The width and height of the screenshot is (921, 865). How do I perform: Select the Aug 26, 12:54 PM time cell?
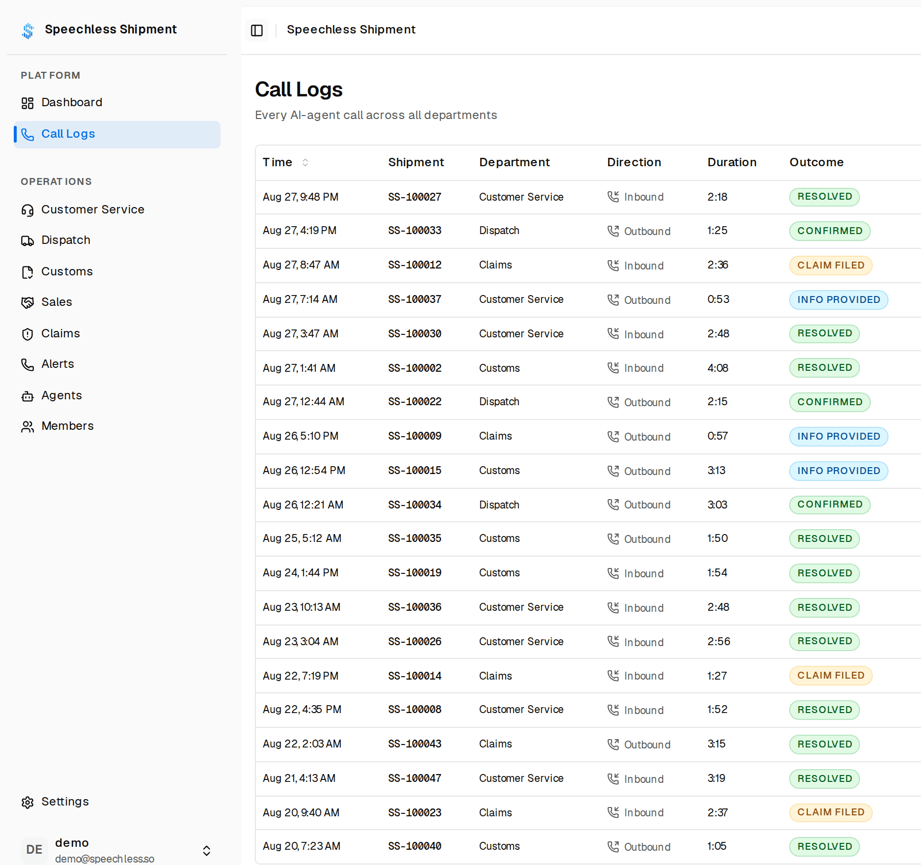304,471
